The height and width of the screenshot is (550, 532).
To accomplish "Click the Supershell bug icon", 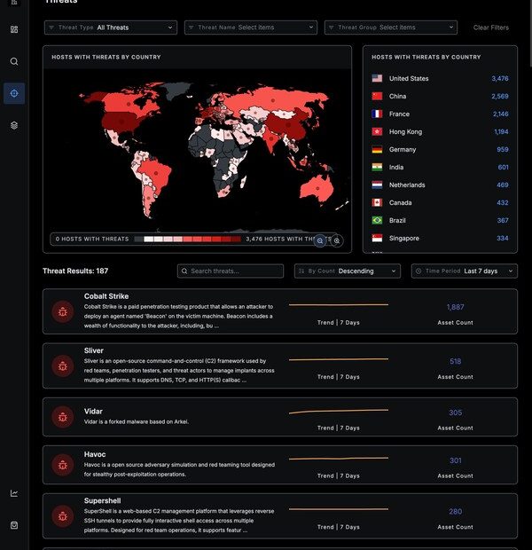I will click(x=63, y=516).
